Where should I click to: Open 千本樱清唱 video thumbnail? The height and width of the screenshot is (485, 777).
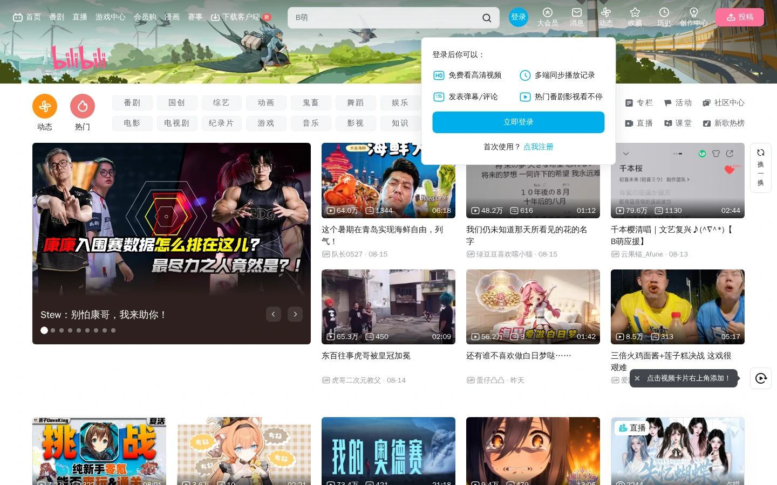click(x=678, y=181)
